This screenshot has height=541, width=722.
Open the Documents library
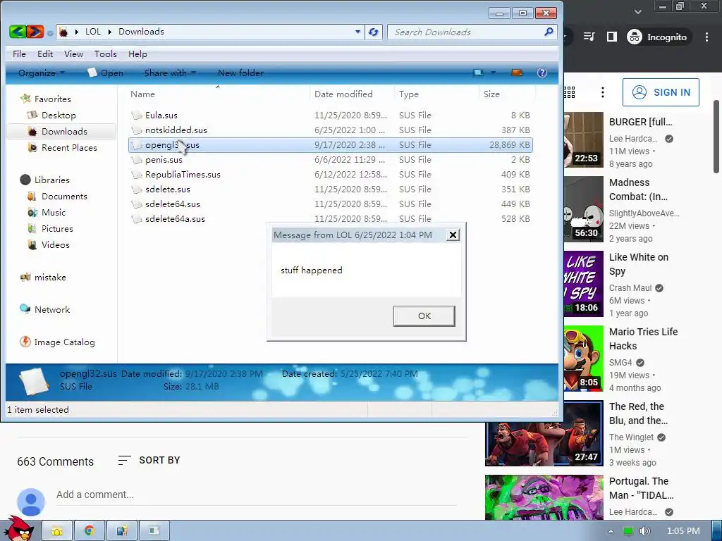point(64,197)
